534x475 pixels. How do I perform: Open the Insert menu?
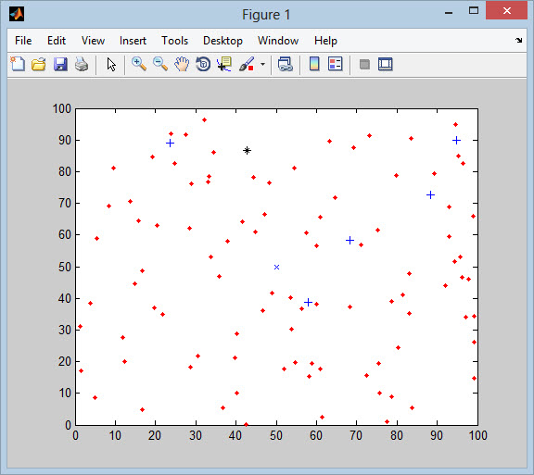click(133, 41)
